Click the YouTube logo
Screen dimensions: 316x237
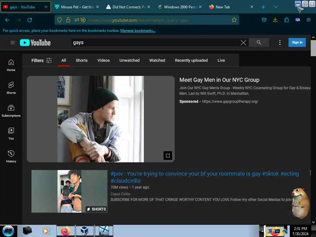(x=35, y=43)
